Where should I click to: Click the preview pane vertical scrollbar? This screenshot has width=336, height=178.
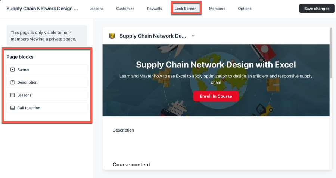(x=331, y=53)
